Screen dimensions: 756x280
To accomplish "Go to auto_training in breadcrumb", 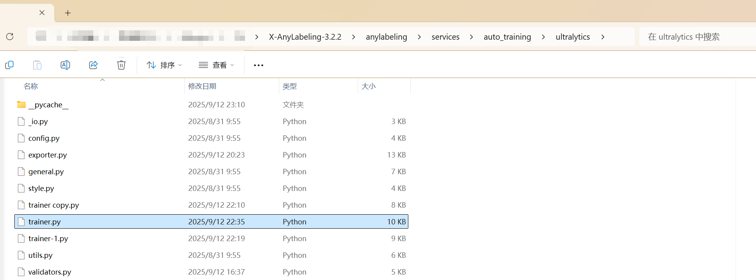I will click(507, 37).
